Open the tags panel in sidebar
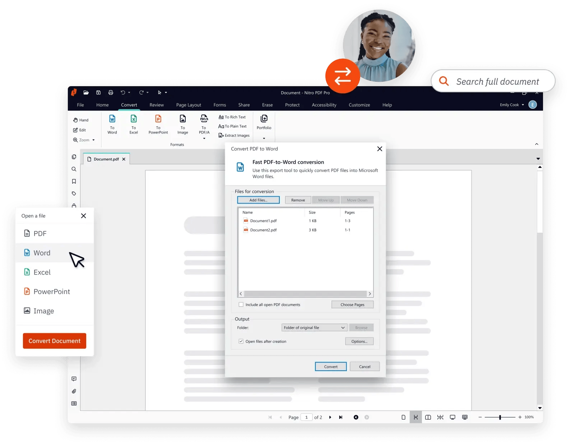Image resolution: width=571 pixels, height=445 pixels. coord(74,193)
